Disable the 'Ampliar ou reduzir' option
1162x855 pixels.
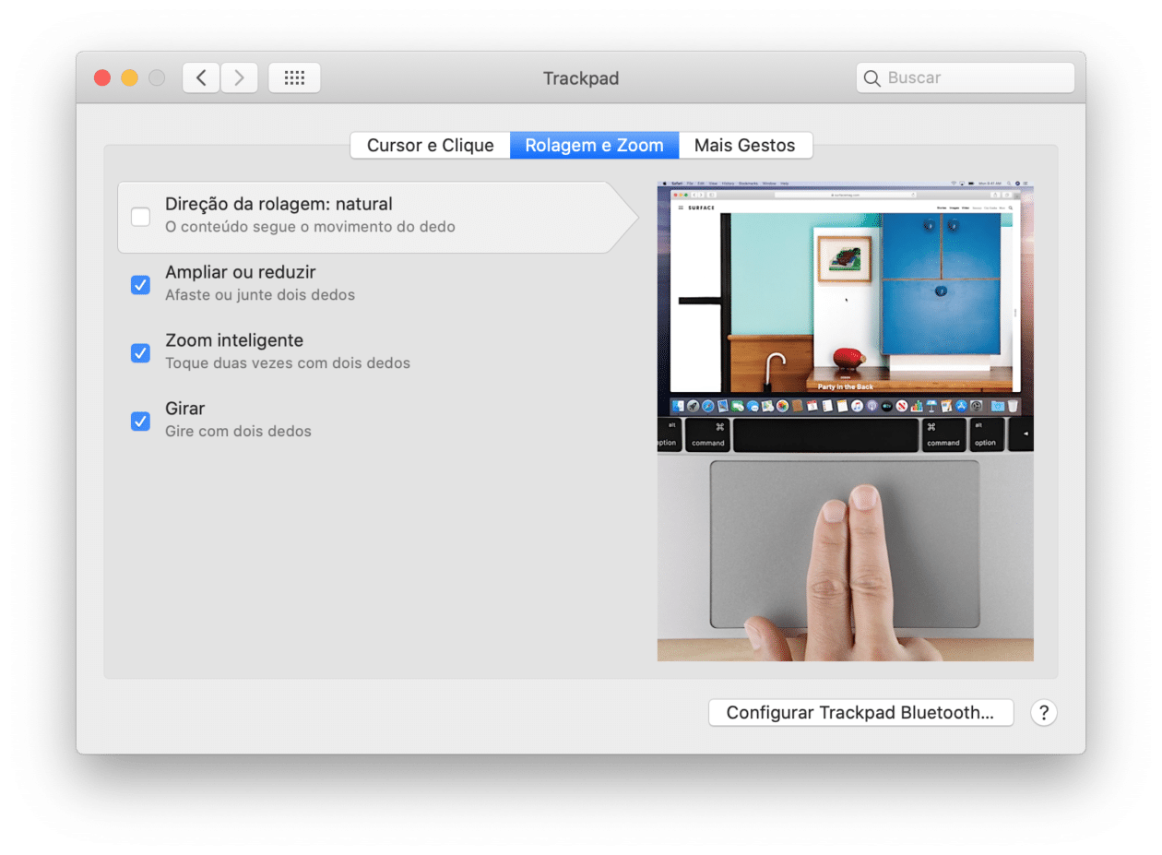(x=140, y=284)
